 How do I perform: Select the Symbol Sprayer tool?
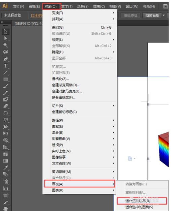pos(5,182)
